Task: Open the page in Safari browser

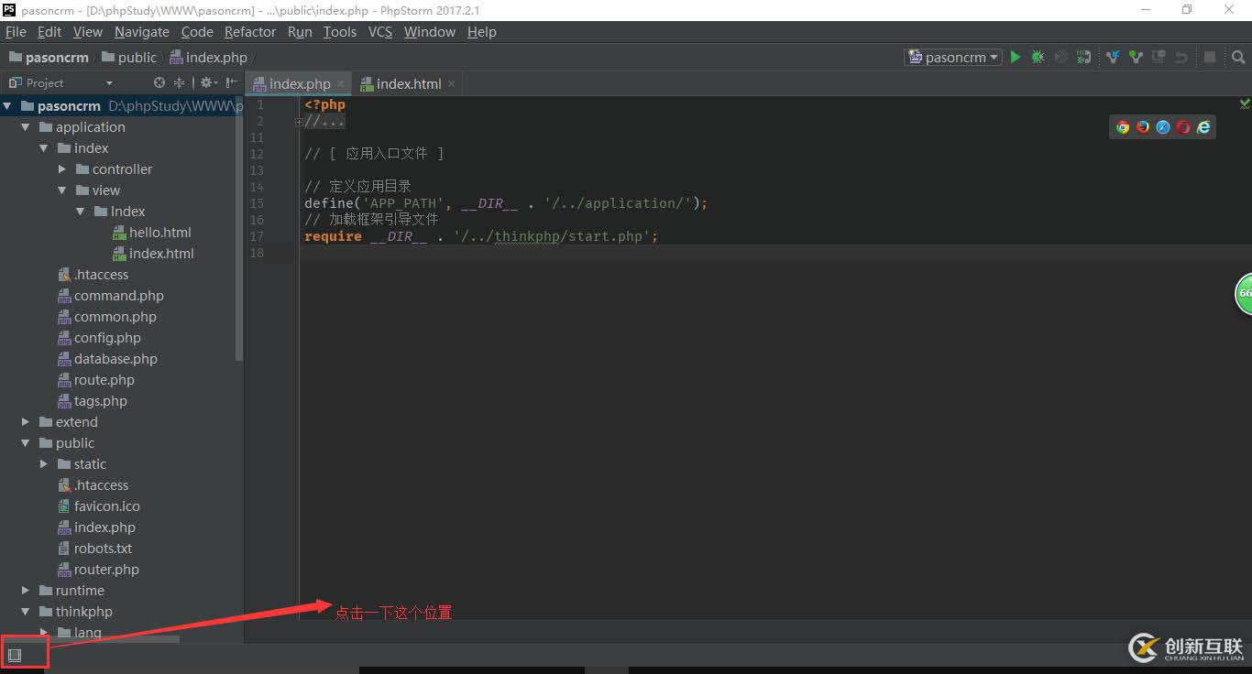Action: (x=1163, y=127)
